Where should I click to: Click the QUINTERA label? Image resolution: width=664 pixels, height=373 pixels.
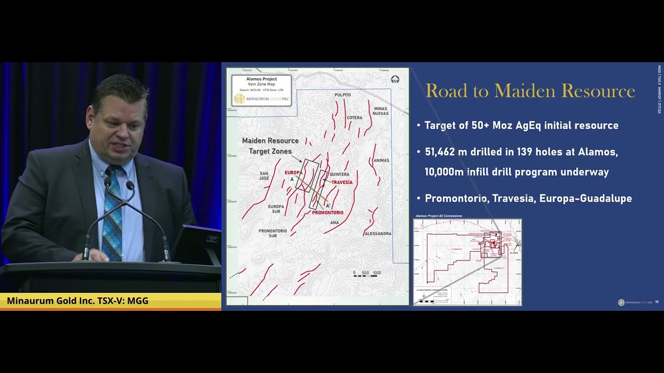click(x=340, y=174)
